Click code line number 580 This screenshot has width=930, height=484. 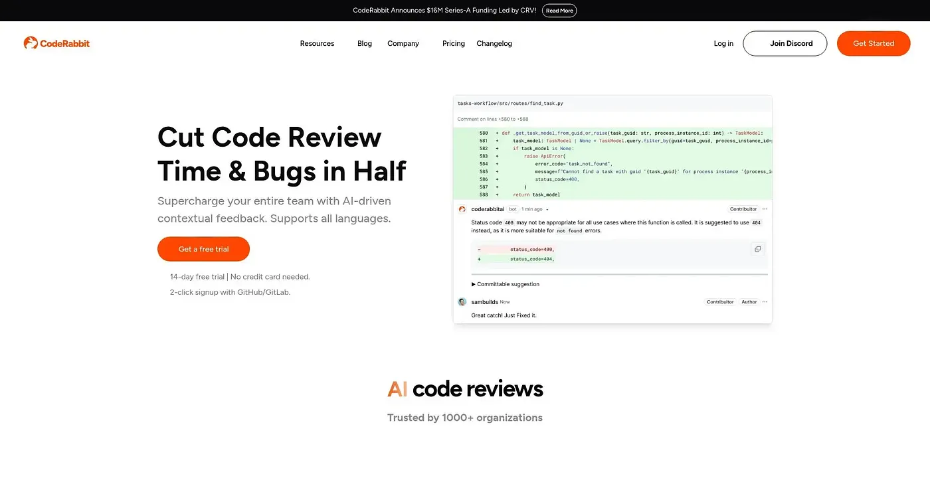pos(483,133)
